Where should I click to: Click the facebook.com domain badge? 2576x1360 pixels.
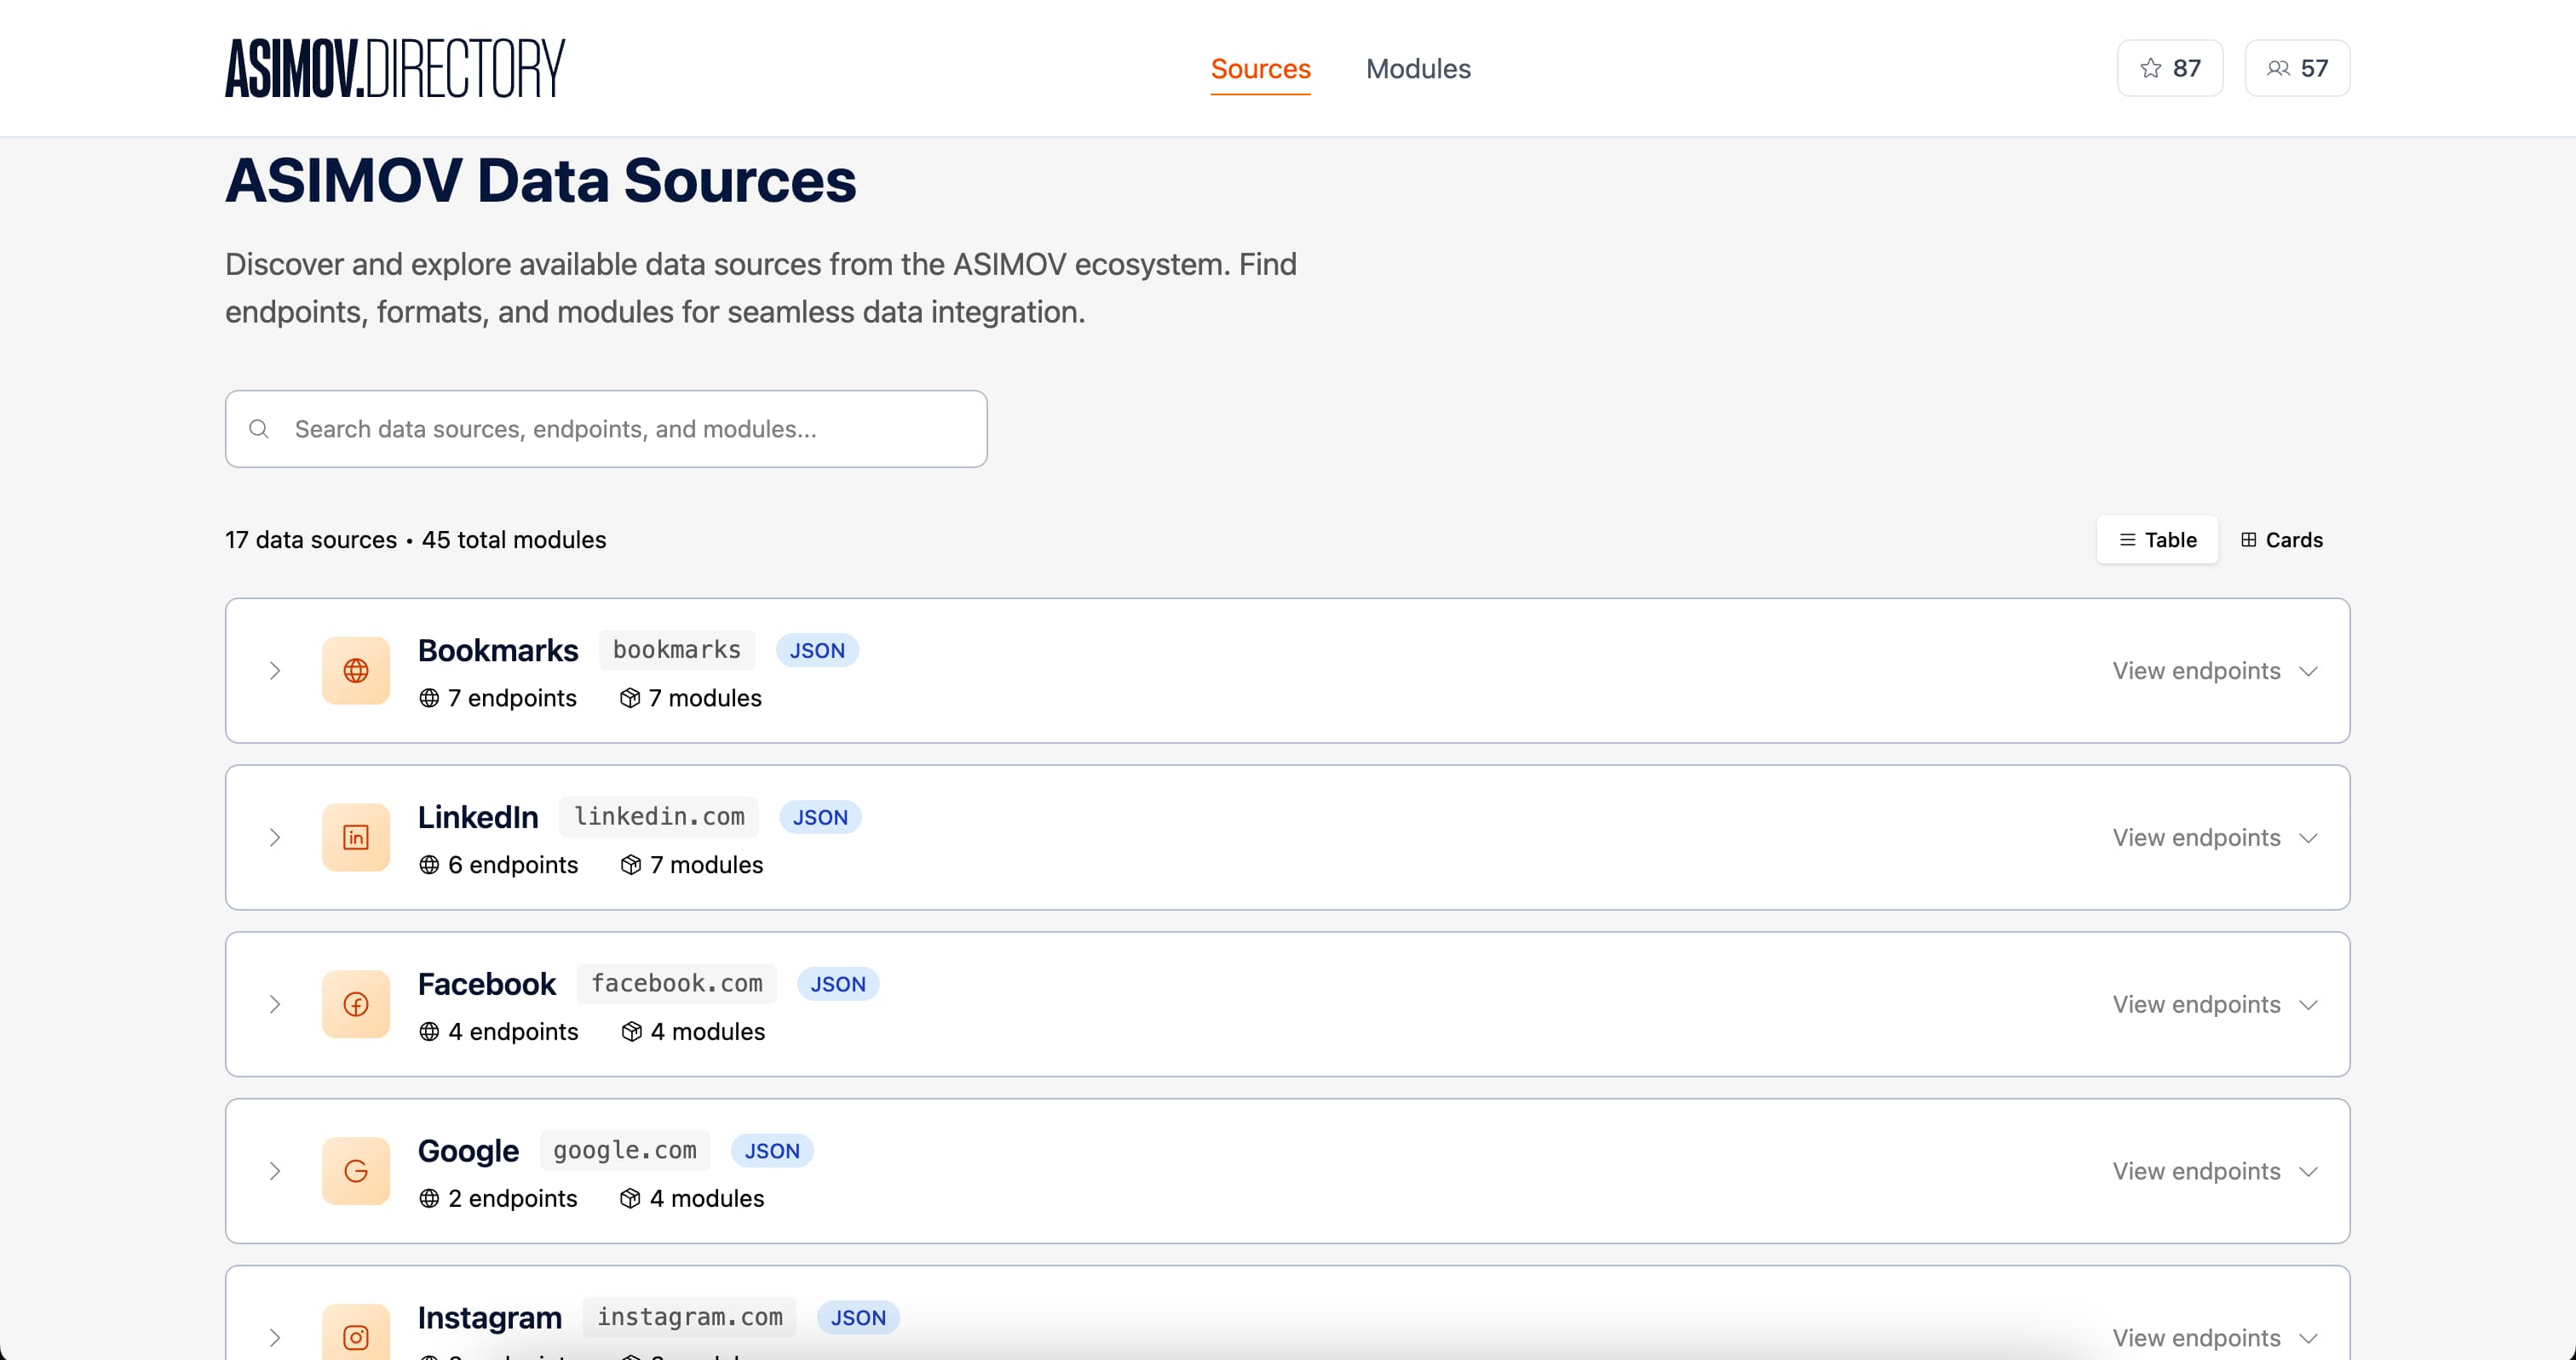tap(676, 983)
